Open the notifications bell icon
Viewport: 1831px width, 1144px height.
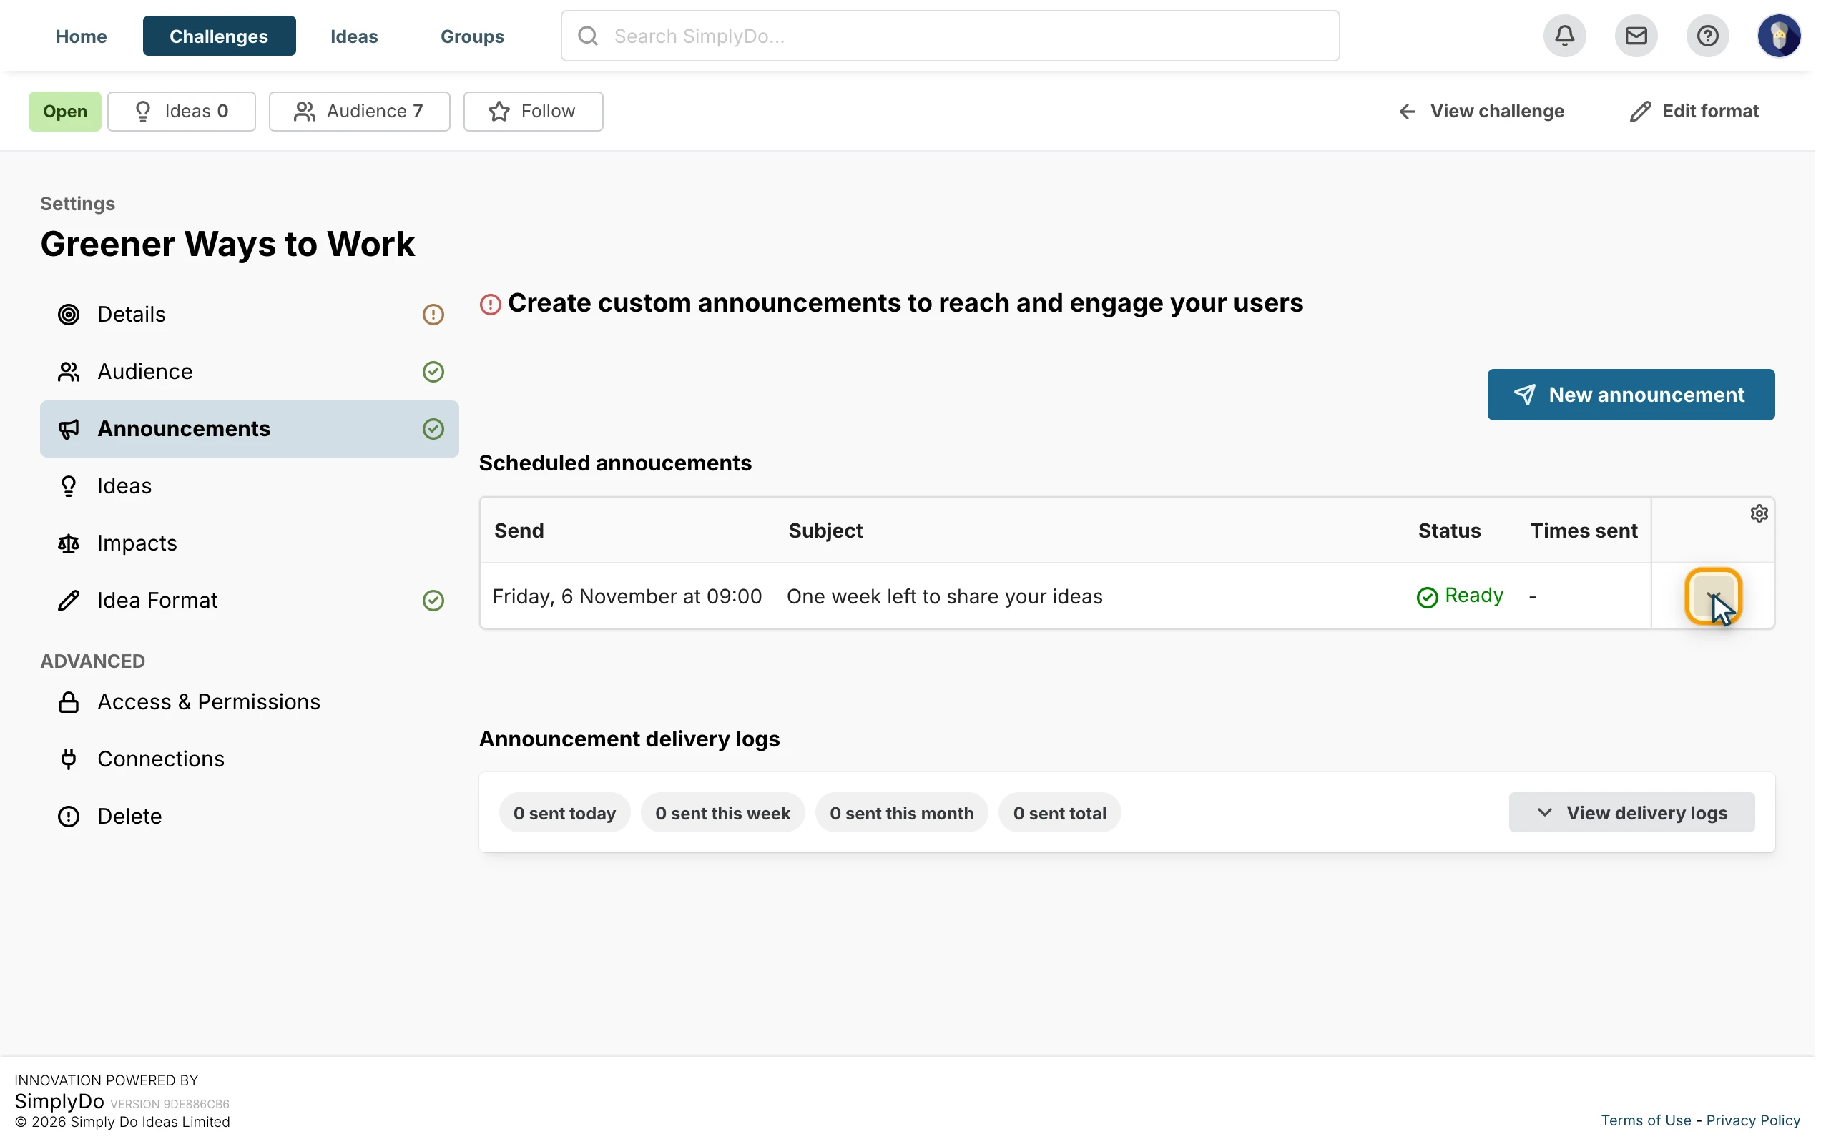pos(1564,36)
